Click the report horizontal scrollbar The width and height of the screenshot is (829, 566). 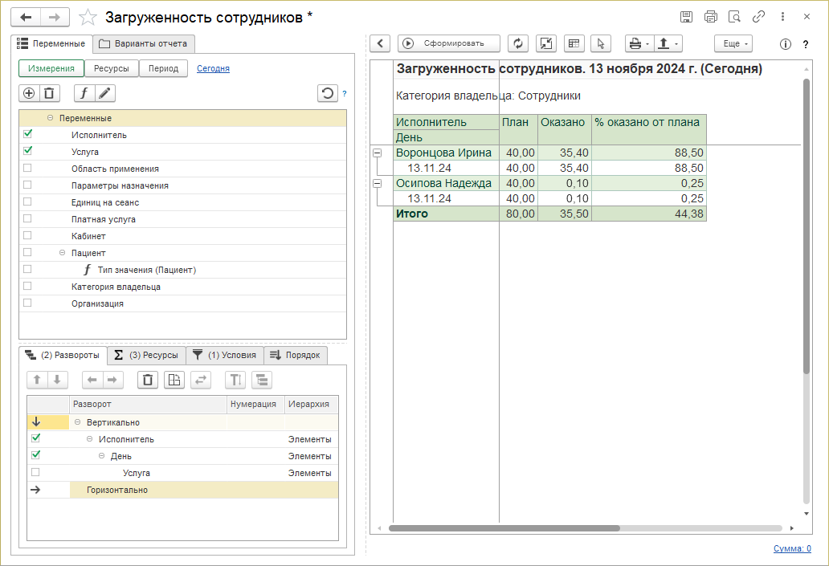click(504, 528)
